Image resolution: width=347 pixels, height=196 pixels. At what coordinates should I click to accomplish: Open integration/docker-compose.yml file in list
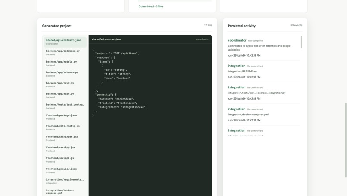pos(65,192)
